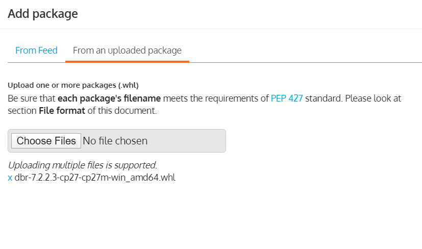Screen dimensions: 422x249
Task: Click the orange underline of active tab
Action: coord(127,61)
